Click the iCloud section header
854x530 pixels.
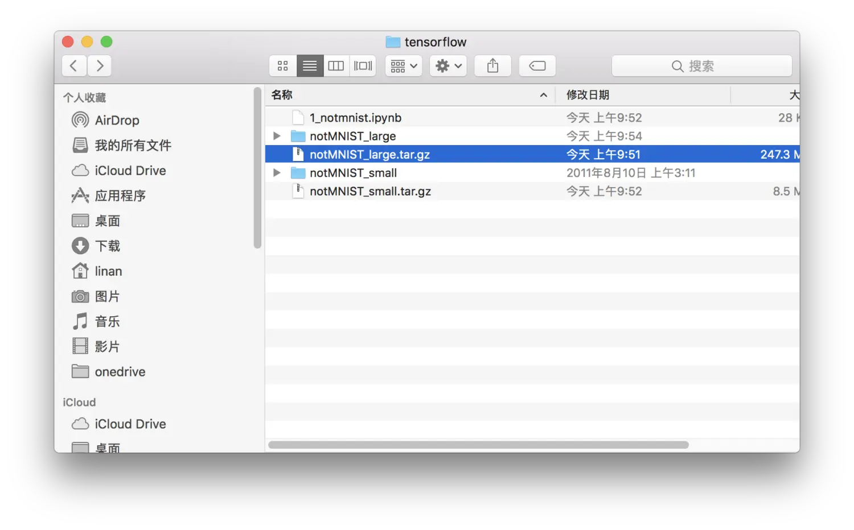[79, 402]
